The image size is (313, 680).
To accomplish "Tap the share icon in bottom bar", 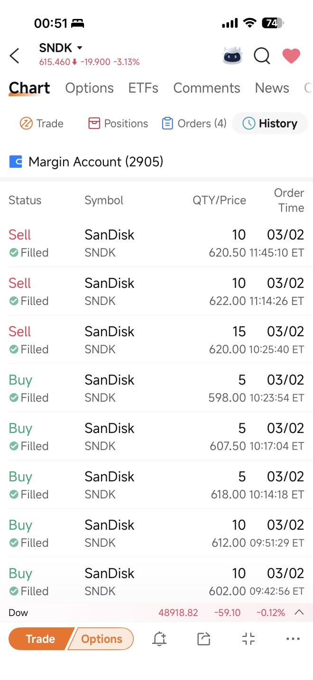I will tap(203, 639).
